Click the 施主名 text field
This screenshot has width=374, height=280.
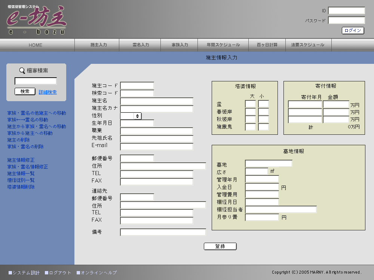coord(156,101)
